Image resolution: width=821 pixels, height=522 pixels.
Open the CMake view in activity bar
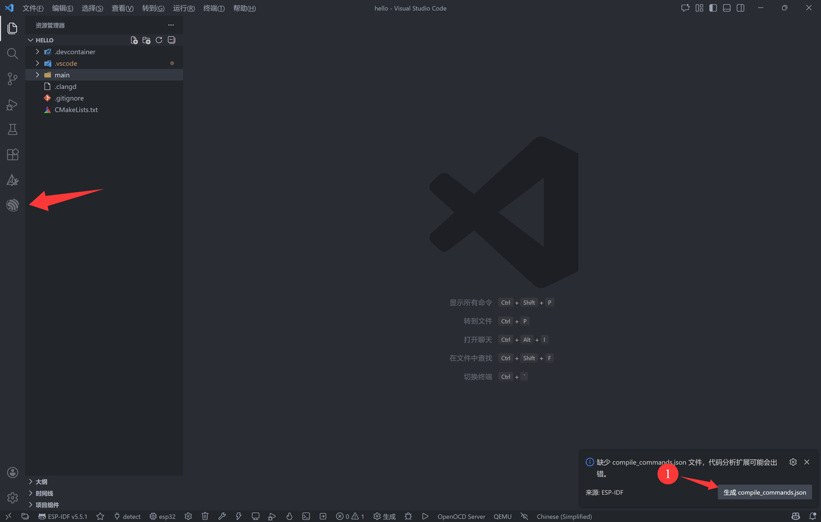[x=12, y=180]
